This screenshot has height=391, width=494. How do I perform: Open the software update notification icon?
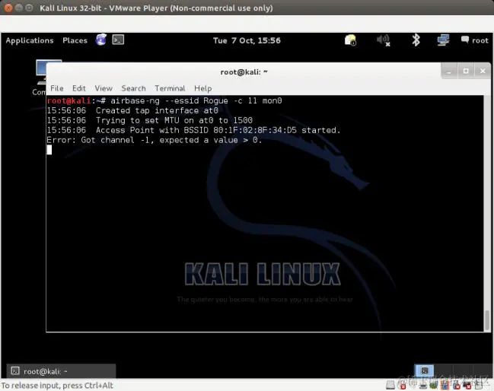click(350, 40)
